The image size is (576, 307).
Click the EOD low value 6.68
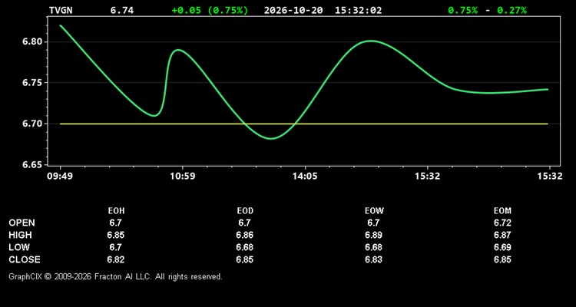click(x=245, y=247)
